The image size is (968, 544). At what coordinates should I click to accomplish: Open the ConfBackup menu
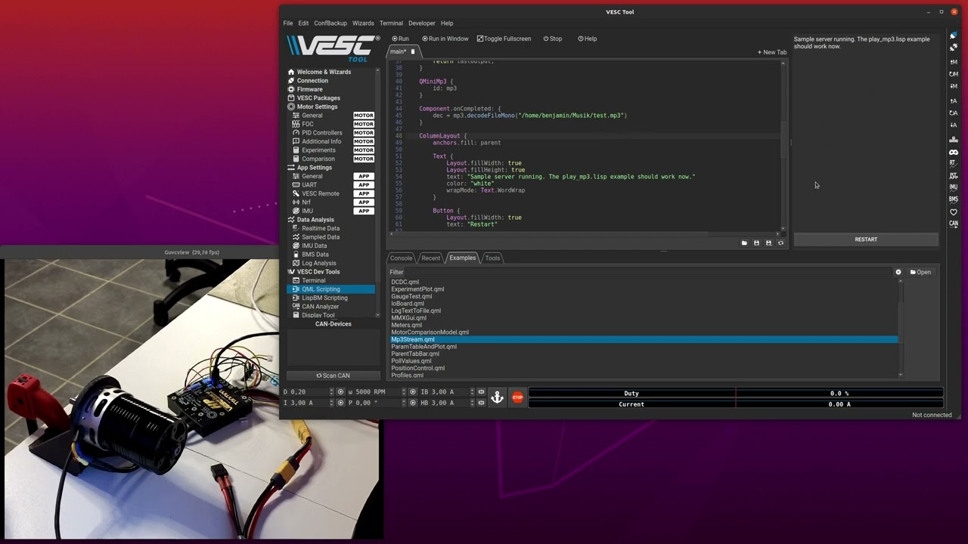(x=330, y=23)
